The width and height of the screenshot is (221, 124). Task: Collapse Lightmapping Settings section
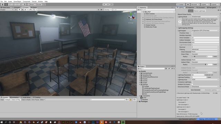177,28
